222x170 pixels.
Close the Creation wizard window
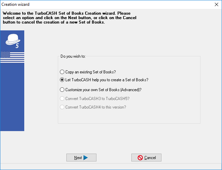point(216,4)
